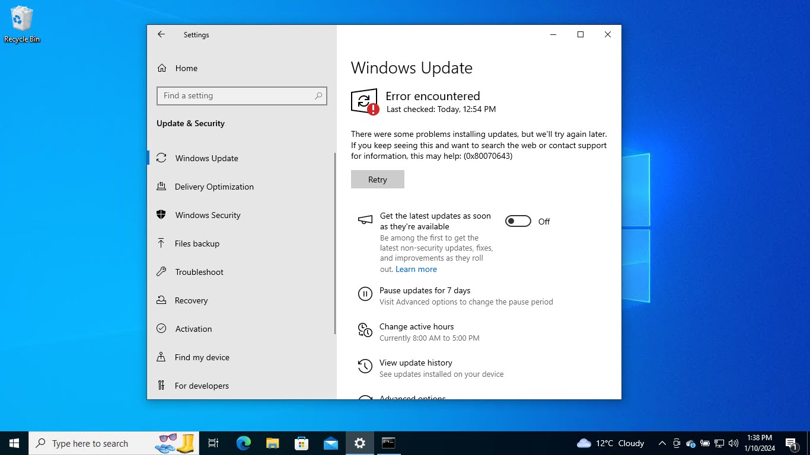Go back using the Settings back arrow

pyautogui.click(x=161, y=34)
